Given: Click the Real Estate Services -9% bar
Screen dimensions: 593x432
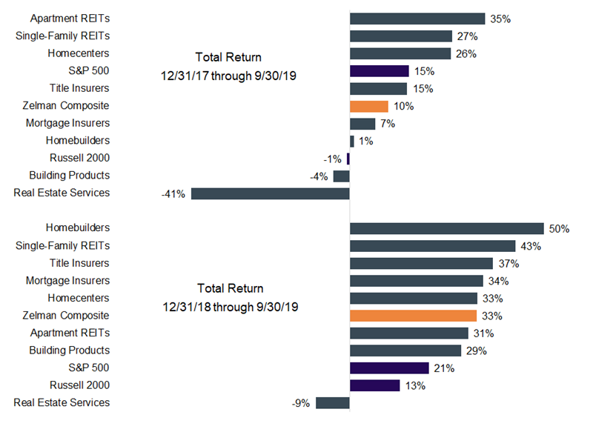Looking at the screenshot, I should [332, 403].
